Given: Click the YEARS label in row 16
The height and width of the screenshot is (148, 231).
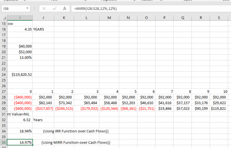Looking at the screenshot, I should tap(38, 29).
